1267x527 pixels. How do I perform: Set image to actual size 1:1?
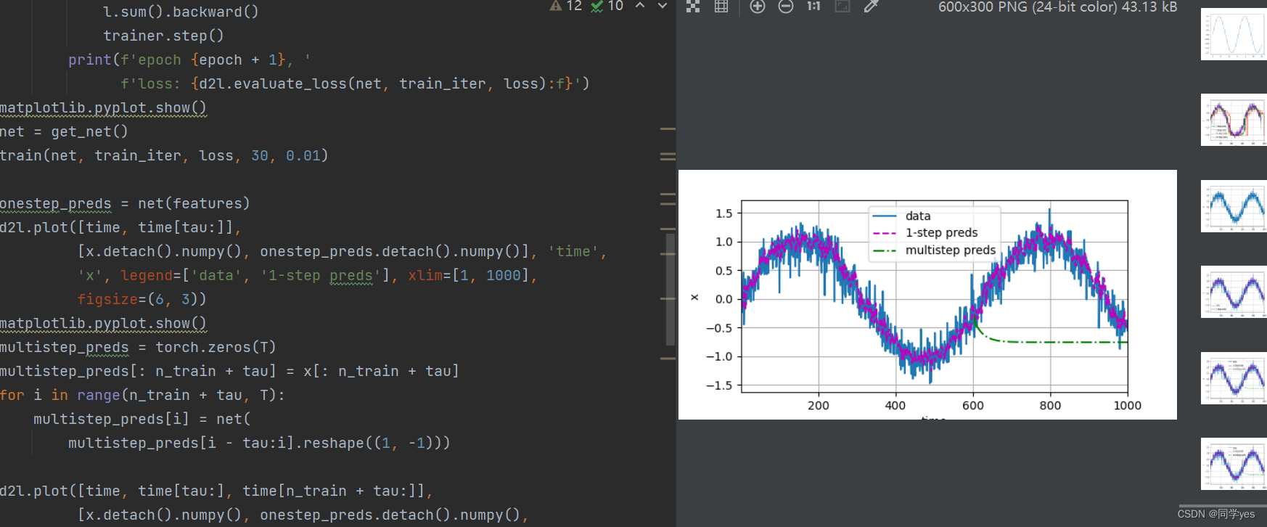[x=813, y=7]
